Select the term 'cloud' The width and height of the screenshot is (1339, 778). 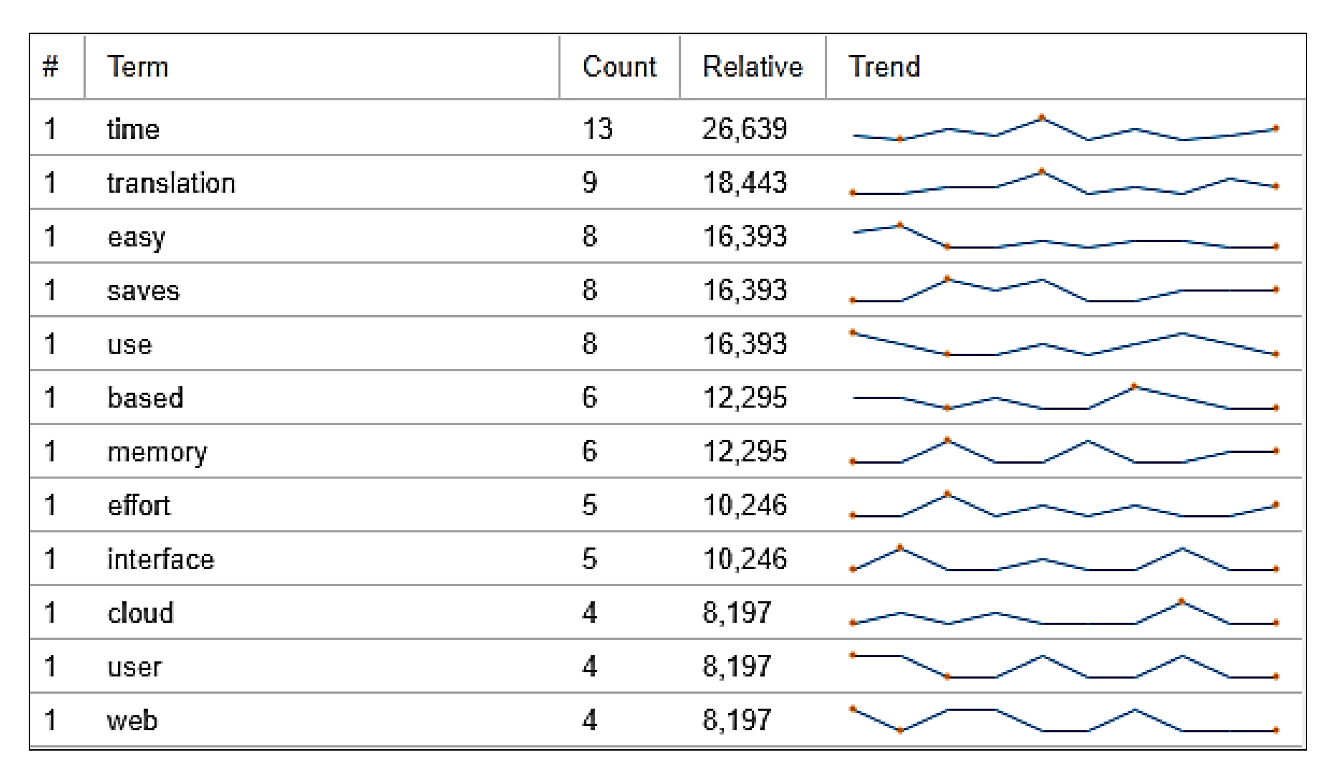point(140,613)
